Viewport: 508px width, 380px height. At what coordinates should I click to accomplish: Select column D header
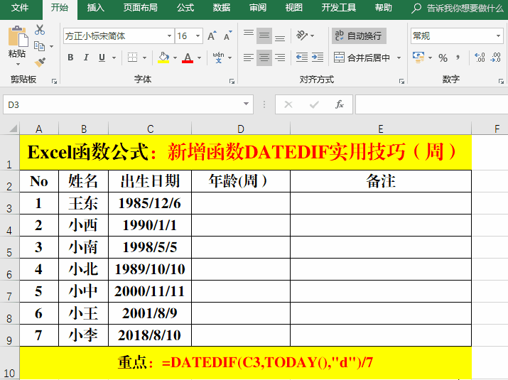[241, 129]
